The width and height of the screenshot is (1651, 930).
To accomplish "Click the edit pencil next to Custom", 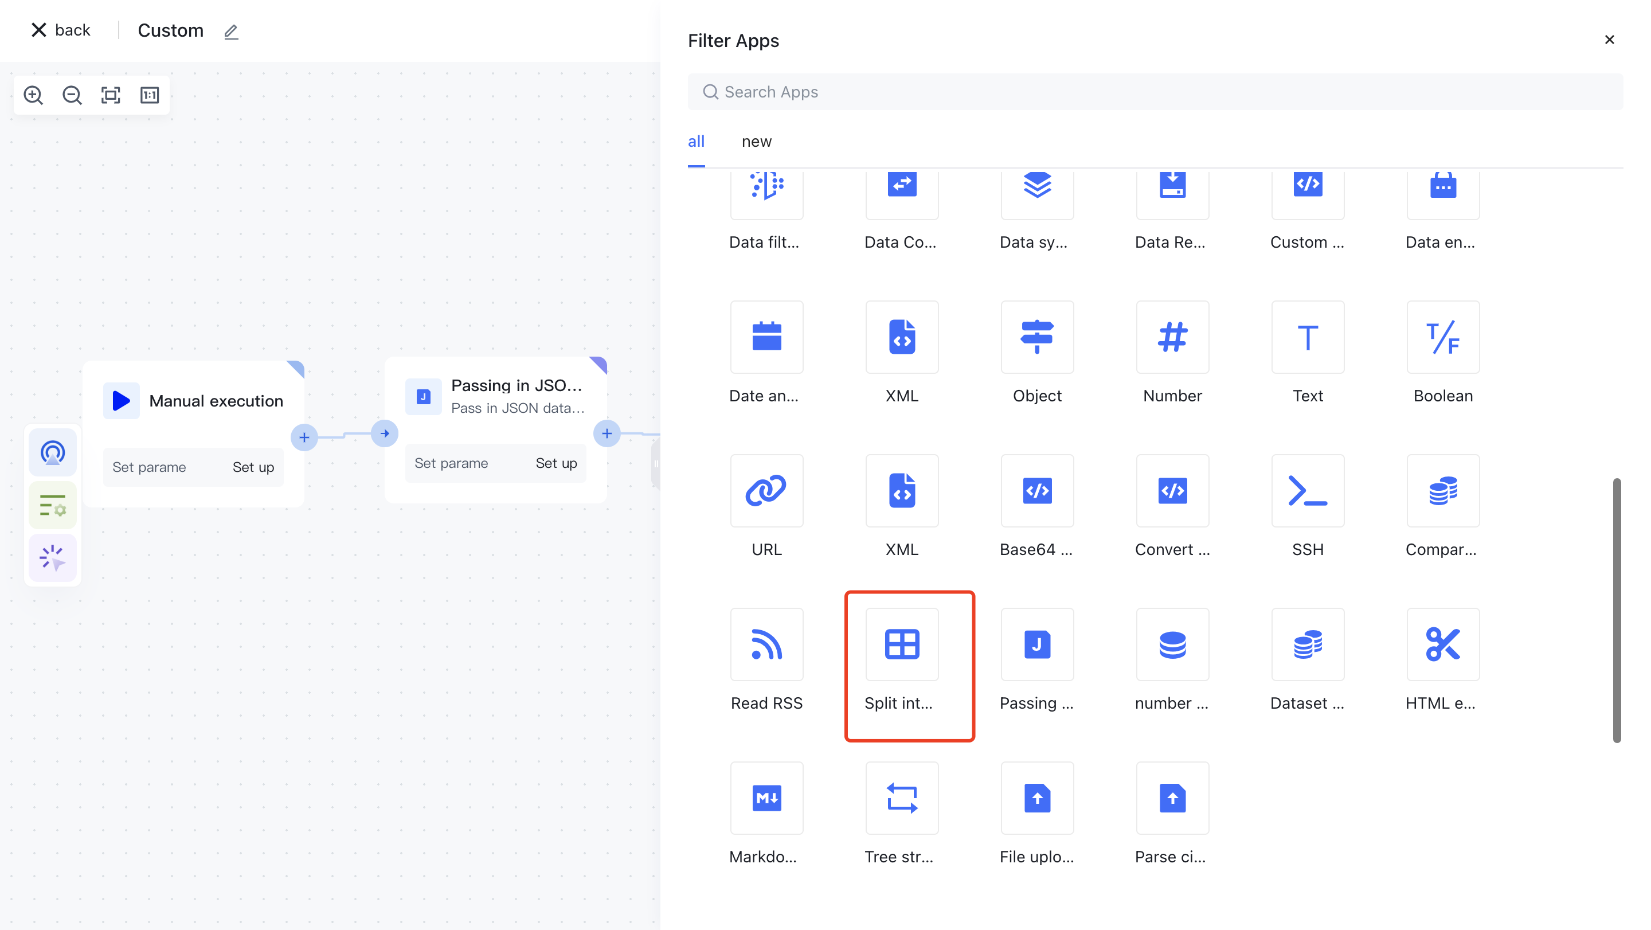I will click(232, 32).
